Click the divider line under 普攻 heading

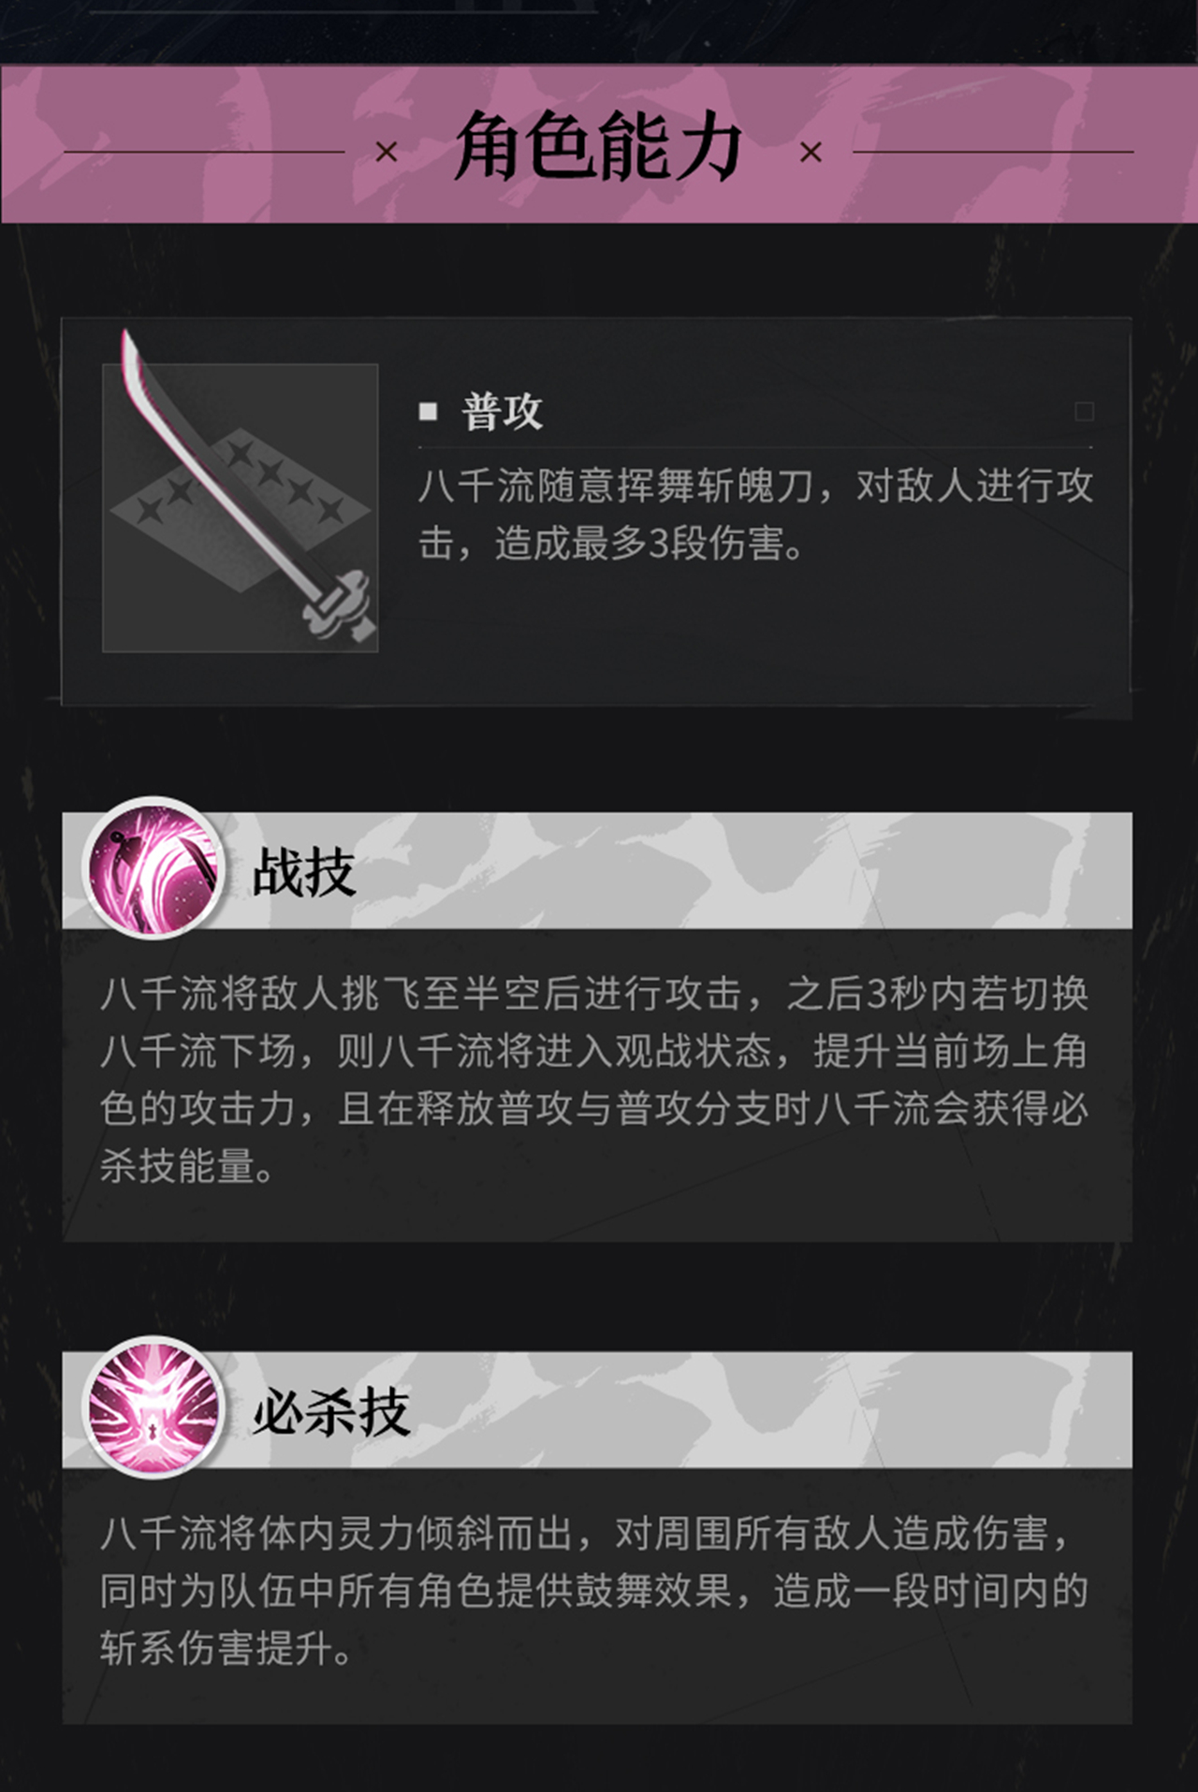755,447
